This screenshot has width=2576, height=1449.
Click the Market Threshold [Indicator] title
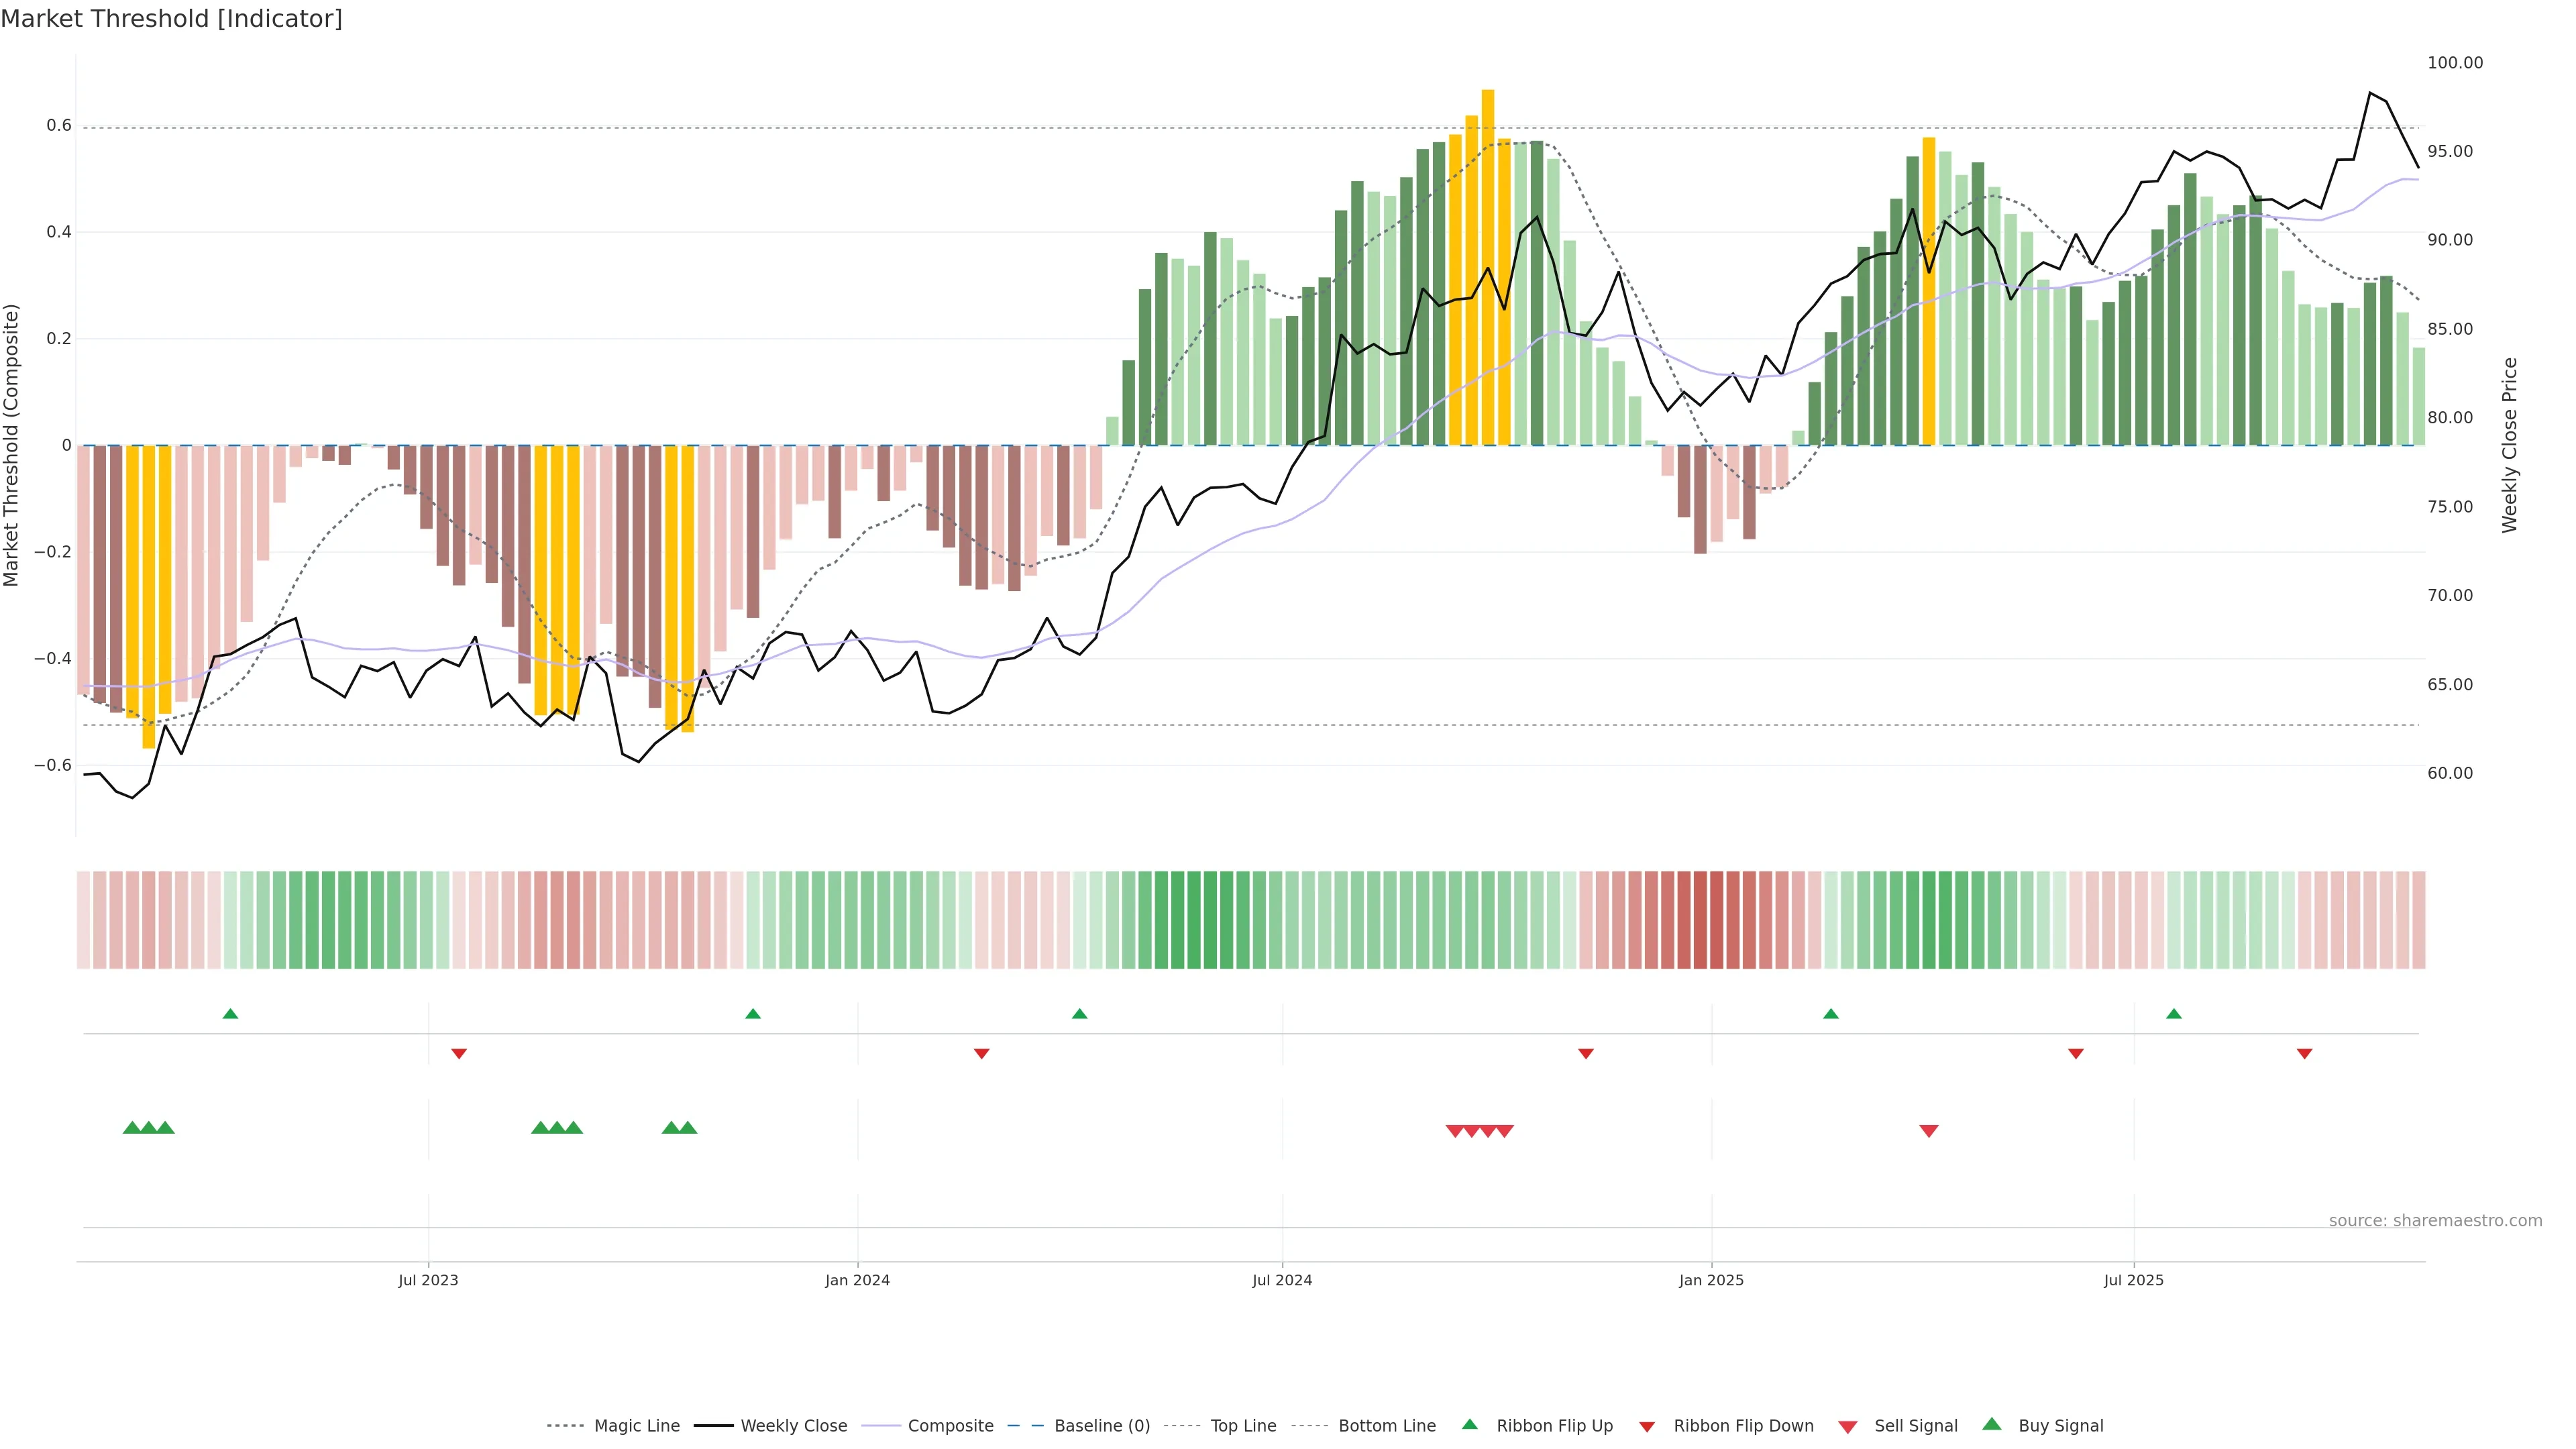[x=171, y=19]
